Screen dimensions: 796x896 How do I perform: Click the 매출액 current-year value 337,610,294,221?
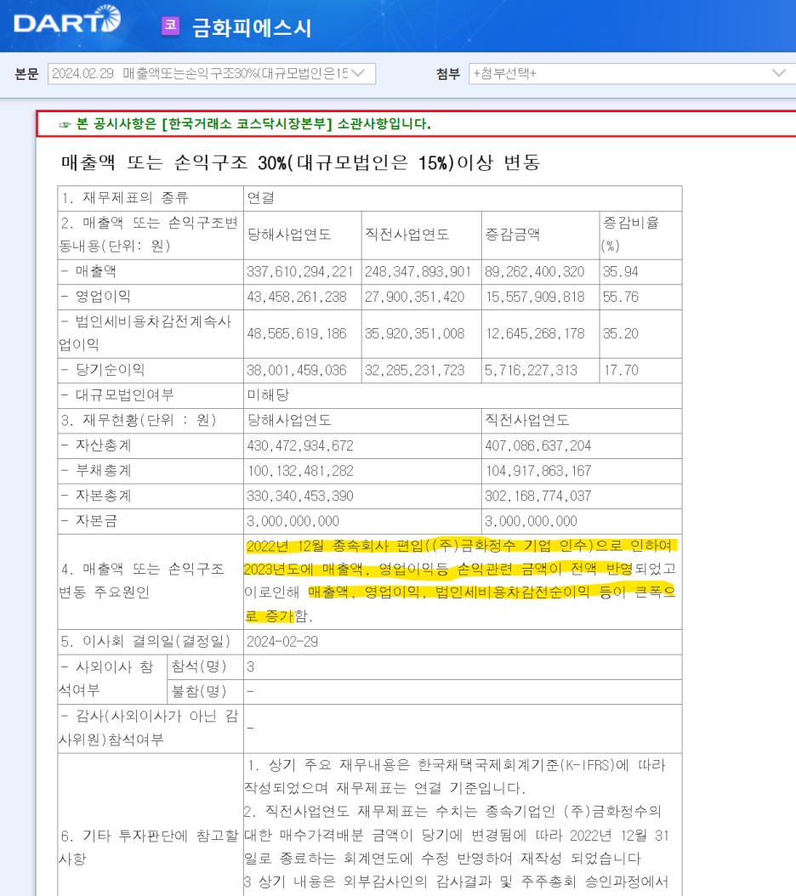300,272
